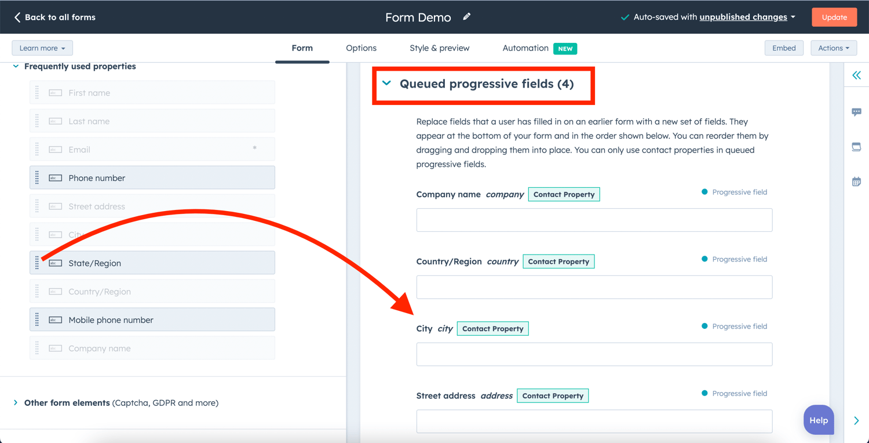Click the drag handle icon on Mobile phone number

pyautogui.click(x=37, y=319)
